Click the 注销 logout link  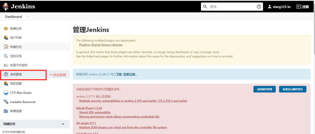(x=305, y=7)
